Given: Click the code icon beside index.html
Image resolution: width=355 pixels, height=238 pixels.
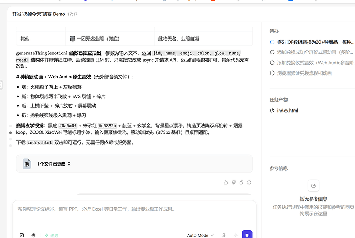Looking at the screenshot, I should click(x=272, y=111).
